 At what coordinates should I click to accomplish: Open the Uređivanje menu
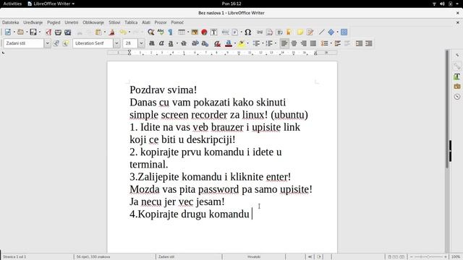pyautogui.click(x=33, y=22)
